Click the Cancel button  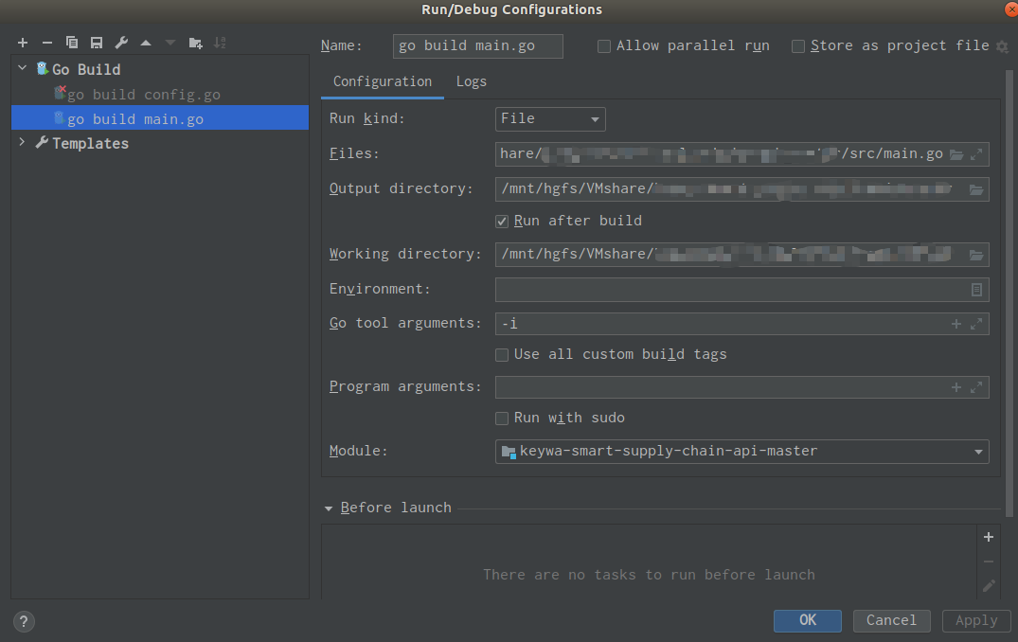click(891, 620)
